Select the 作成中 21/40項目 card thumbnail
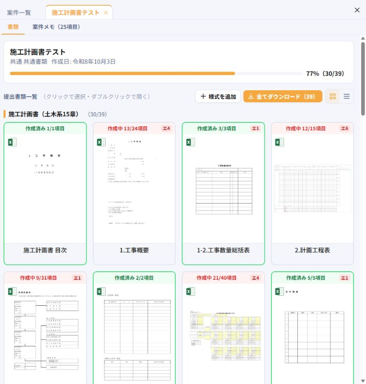This screenshot has height=384, width=366. pyautogui.click(x=223, y=333)
